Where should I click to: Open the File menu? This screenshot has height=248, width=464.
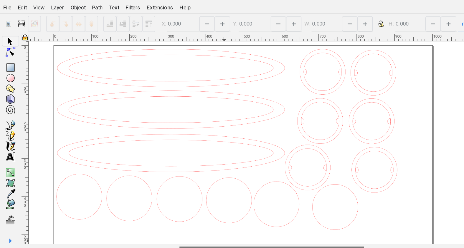coord(7,8)
